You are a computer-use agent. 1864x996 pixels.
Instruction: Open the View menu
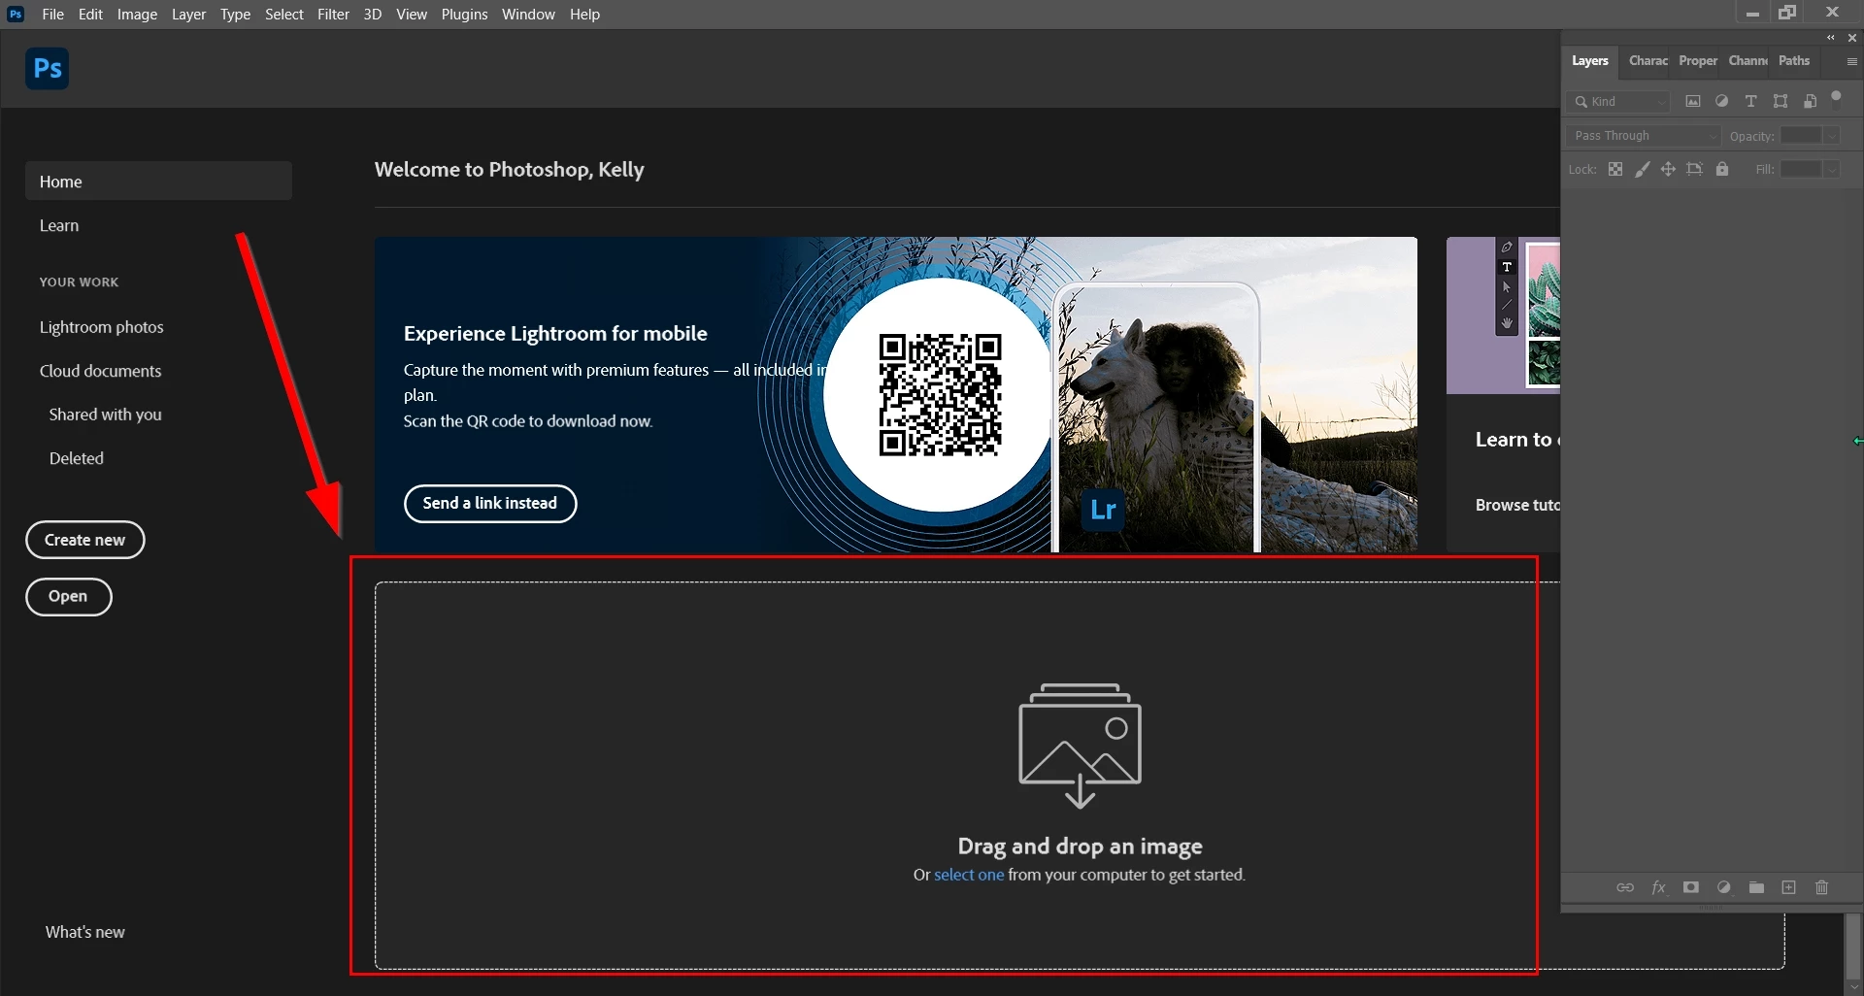point(412,15)
